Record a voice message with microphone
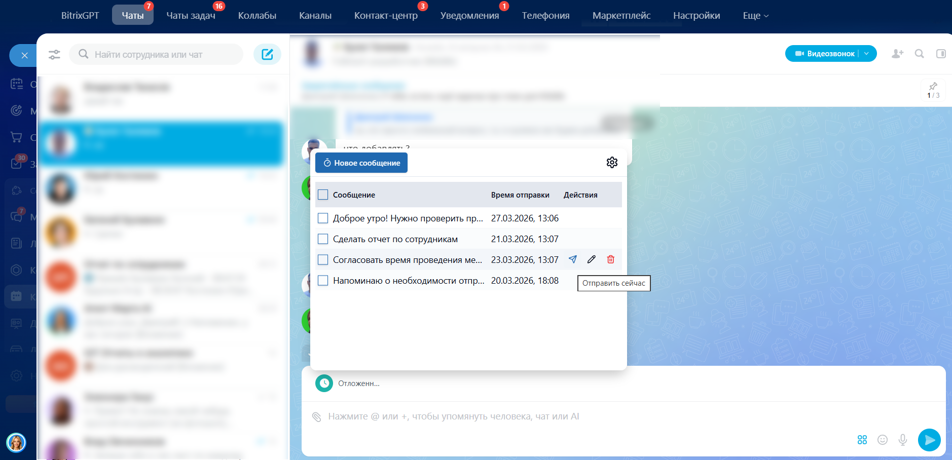Image resolution: width=952 pixels, height=460 pixels. 903,440
